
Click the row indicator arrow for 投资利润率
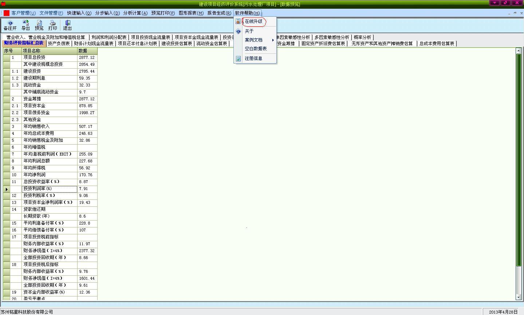point(7,189)
